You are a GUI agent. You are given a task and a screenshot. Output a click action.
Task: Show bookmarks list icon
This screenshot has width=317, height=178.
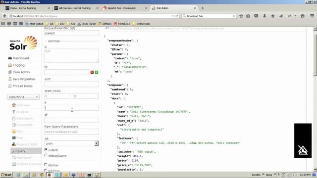pyautogui.click(x=248, y=16)
